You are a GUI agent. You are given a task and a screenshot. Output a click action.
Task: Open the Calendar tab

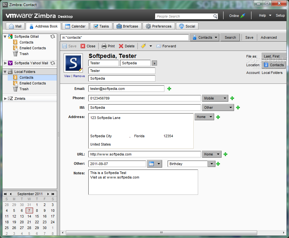tap(75, 26)
